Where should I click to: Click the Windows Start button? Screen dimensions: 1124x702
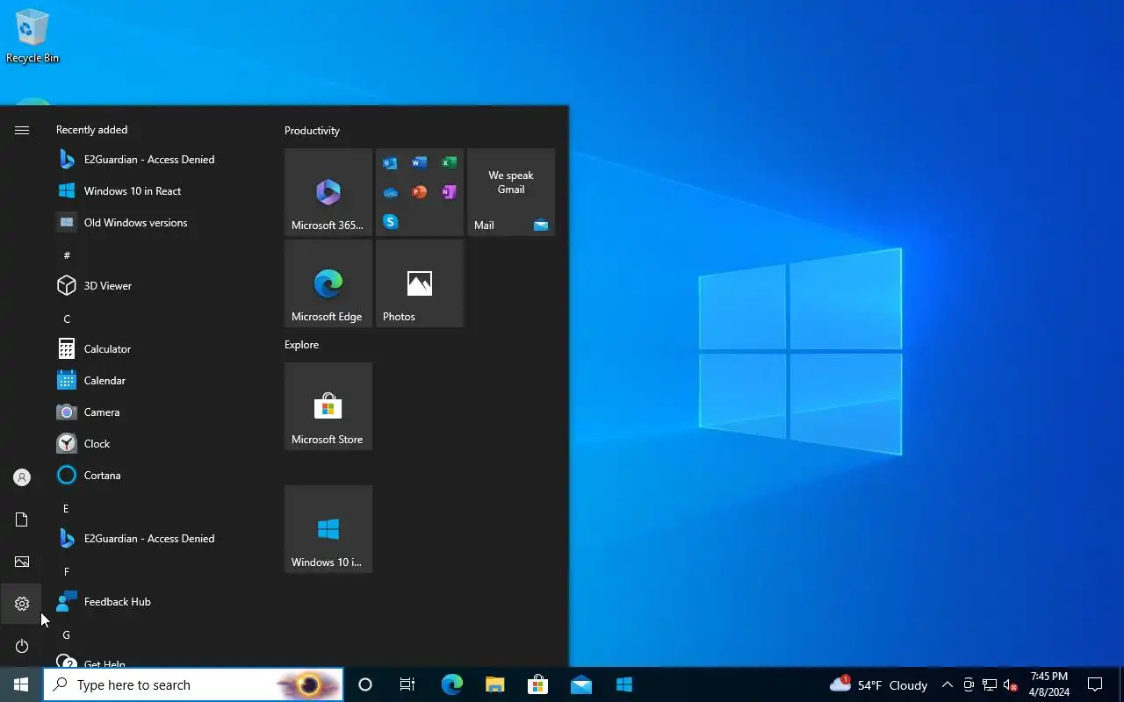21,684
